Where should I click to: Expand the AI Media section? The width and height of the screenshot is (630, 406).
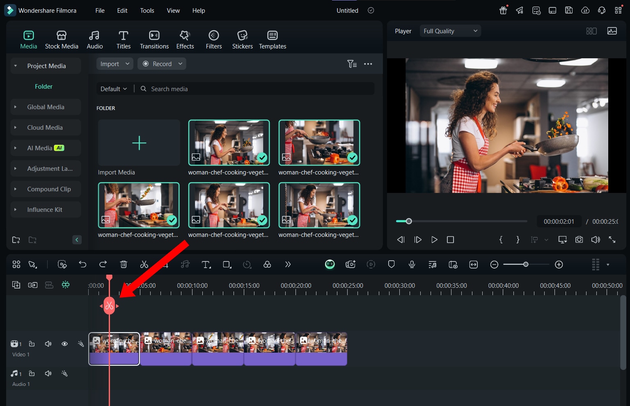tap(16, 148)
